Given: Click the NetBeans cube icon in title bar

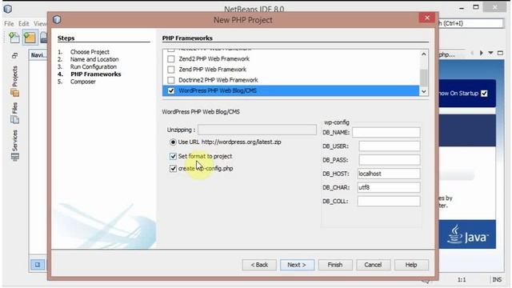Looking at the screenshot, I should 8,9.
